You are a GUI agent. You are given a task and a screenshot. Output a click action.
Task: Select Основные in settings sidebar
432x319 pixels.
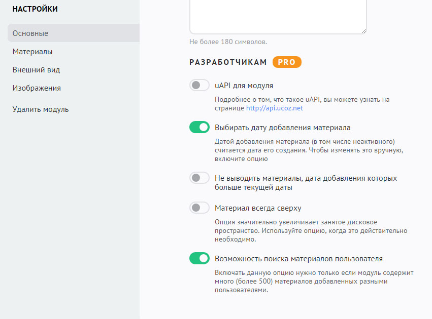[x=74, y=33]
